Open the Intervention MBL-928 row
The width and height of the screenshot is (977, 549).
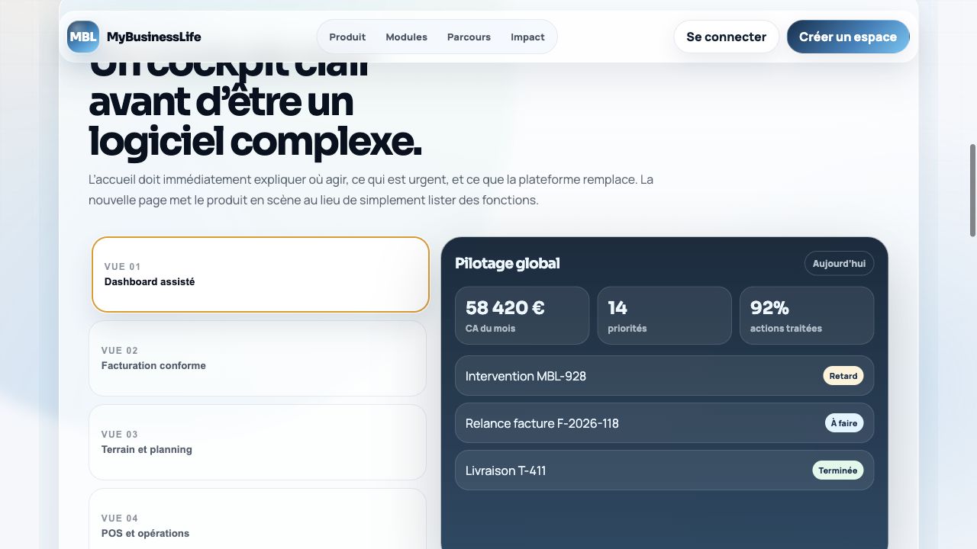664,376
